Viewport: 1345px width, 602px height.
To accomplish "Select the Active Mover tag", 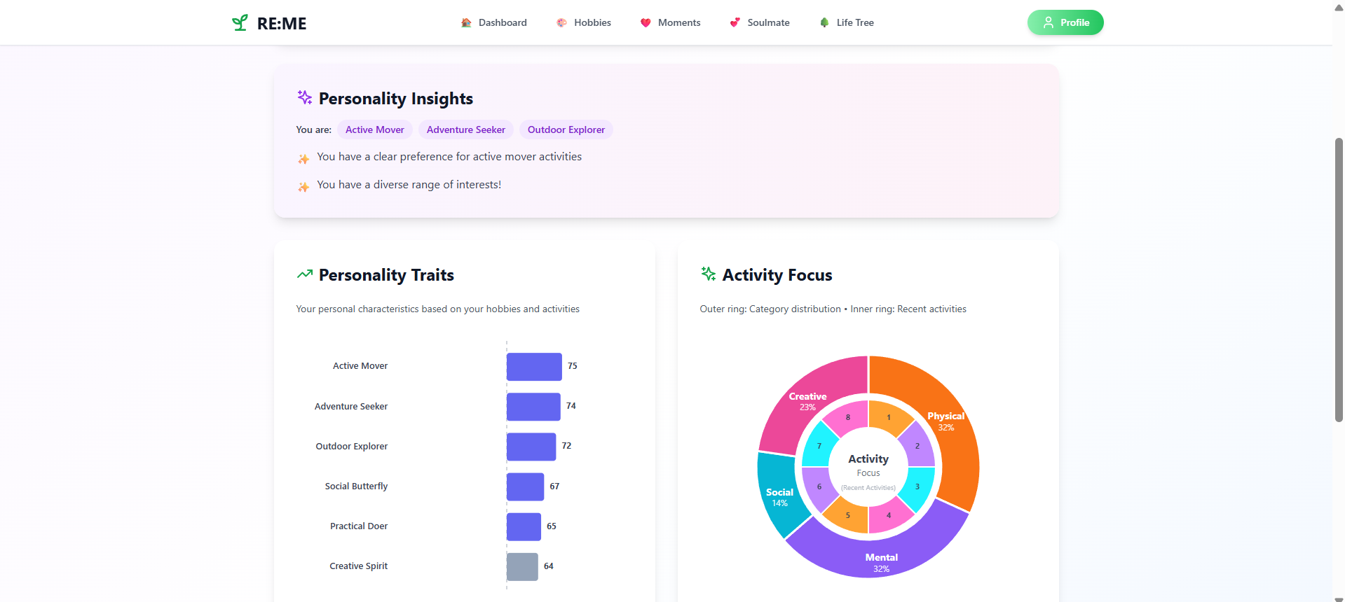I will (374, 129).
